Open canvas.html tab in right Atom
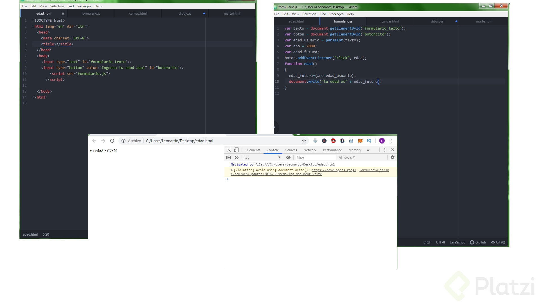540x304 pixels. pyautogui.click(x=390, y=21)
